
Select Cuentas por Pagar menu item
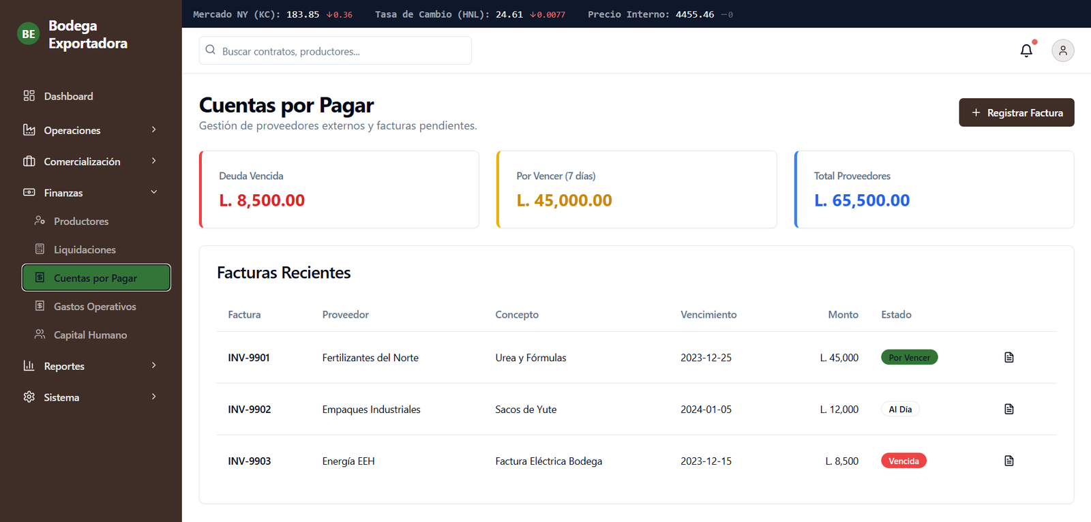(x=96, y=277)
